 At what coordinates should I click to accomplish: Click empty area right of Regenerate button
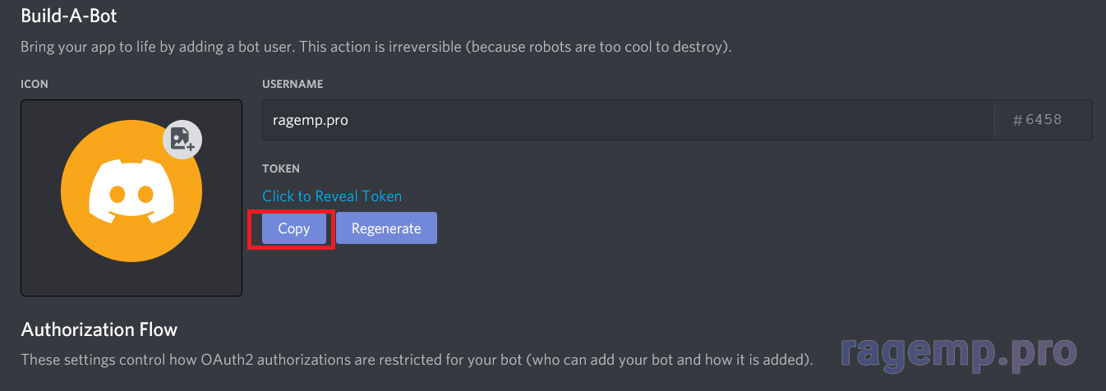764,228
